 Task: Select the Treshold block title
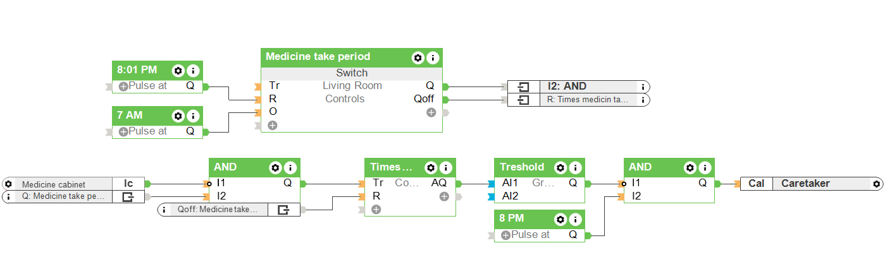pos(522,167)
